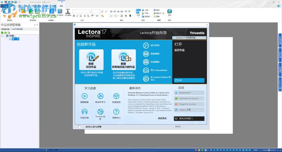Open the Information Center (信息中心)
The width and height of the screenshot is (282, 152).
click(116, 114)
